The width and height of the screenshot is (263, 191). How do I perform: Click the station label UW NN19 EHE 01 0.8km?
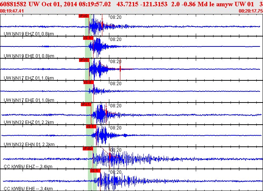(29, 56)
